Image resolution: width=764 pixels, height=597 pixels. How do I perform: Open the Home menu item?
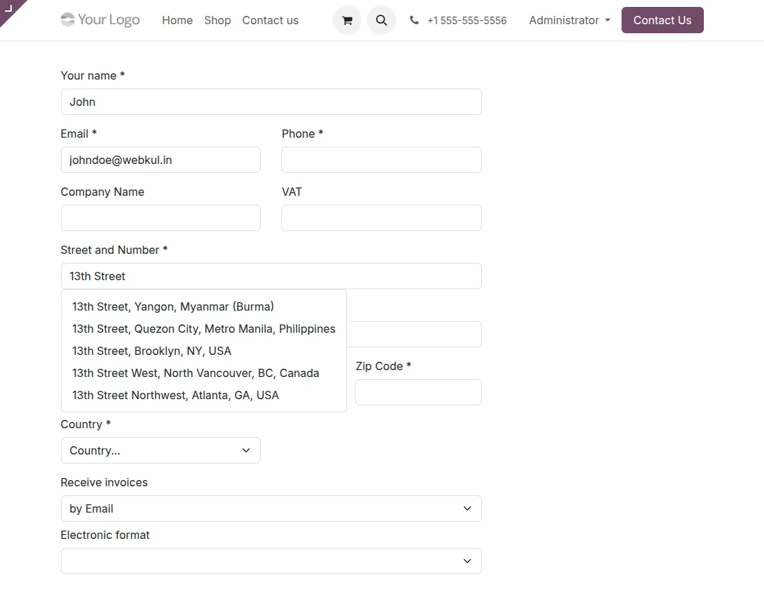pyautogui.click(x=177, y=20)
